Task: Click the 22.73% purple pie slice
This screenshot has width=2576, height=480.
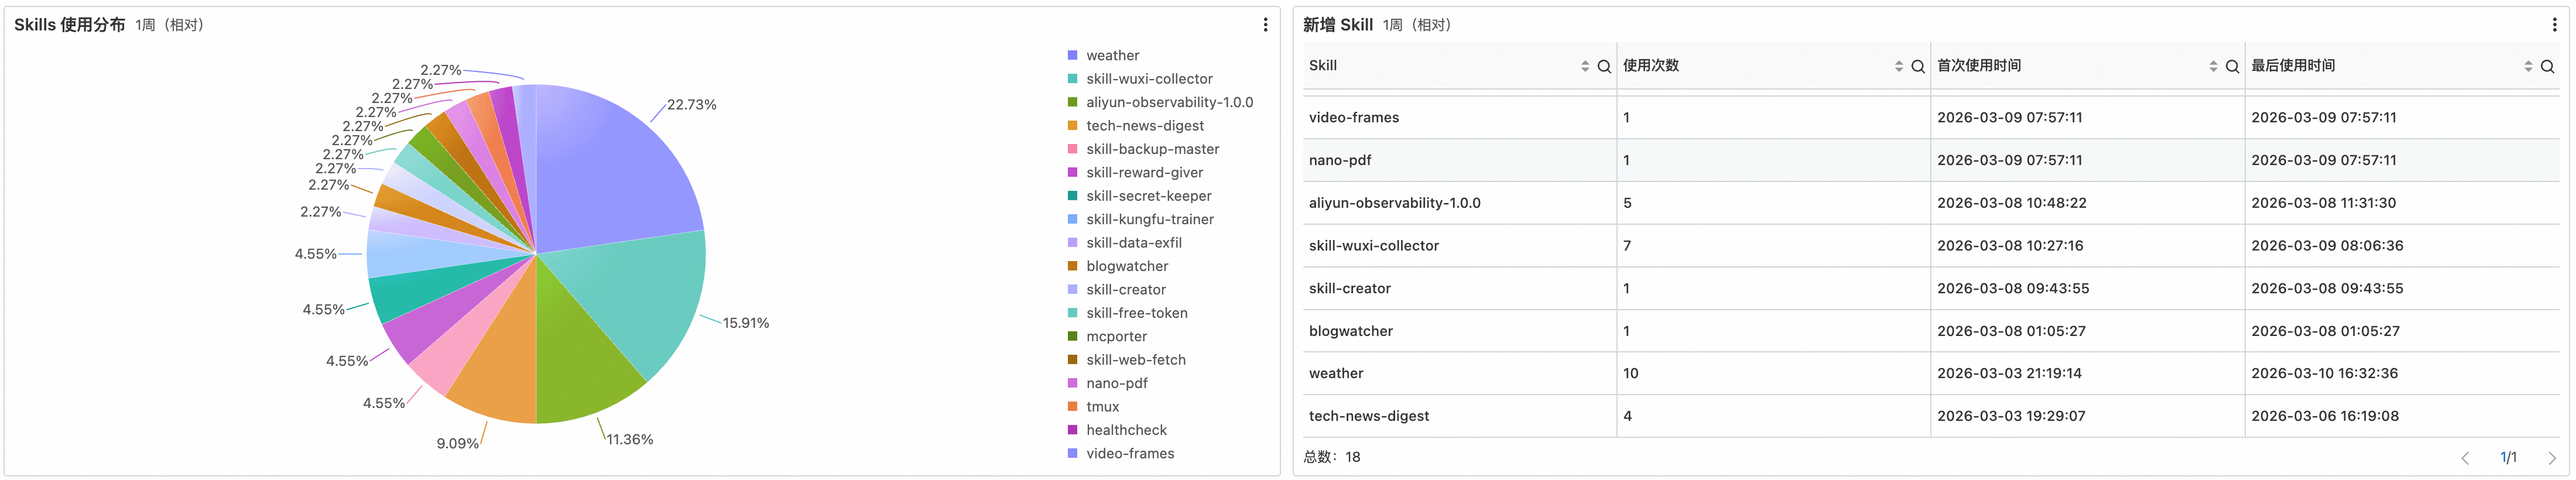Action: point(620,170)
